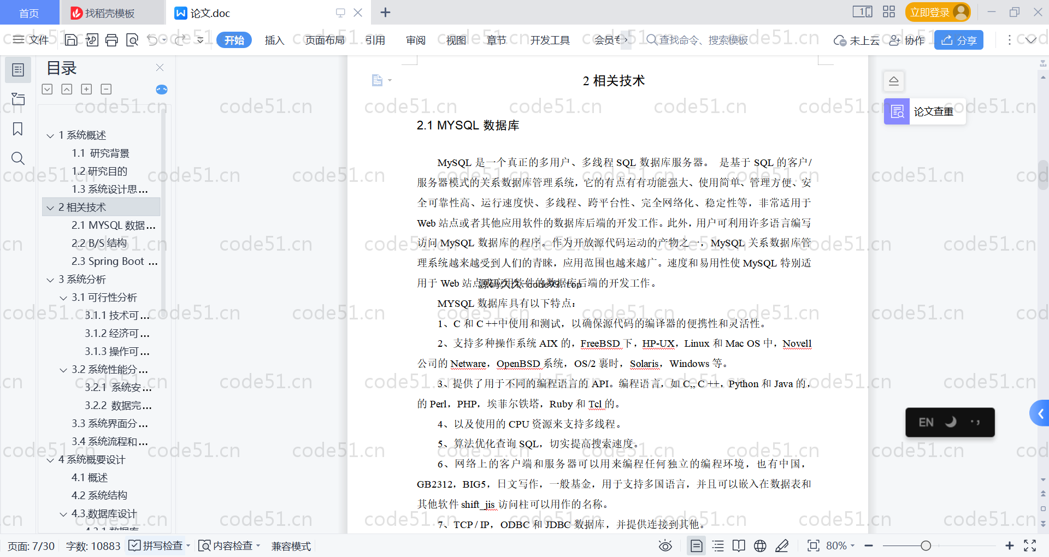
Task: Open the Outline panel icon in sidebar
Action: tap(18, 70)
